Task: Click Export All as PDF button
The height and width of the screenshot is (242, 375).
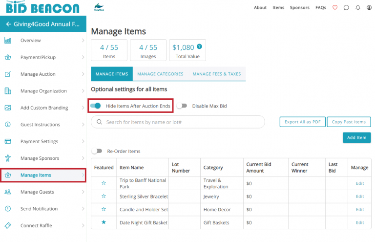Action: point(303,122)
